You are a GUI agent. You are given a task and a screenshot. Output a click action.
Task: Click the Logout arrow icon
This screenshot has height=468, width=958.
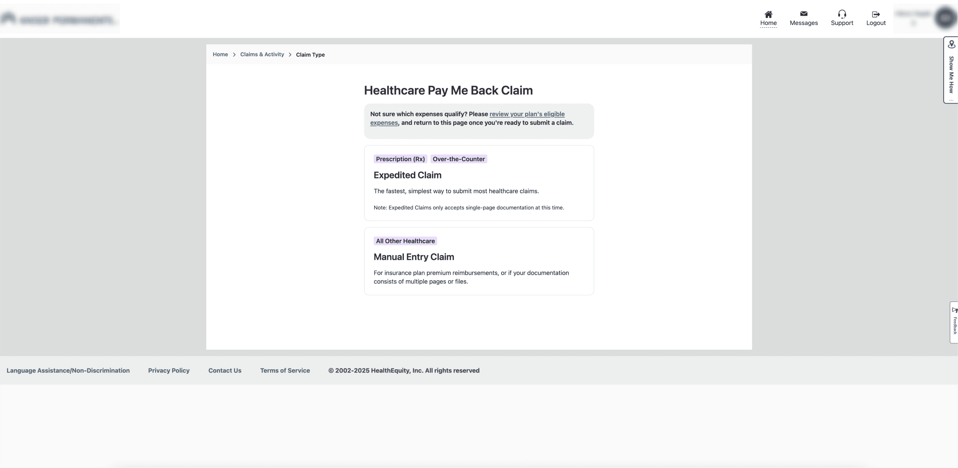click(875, 14)
